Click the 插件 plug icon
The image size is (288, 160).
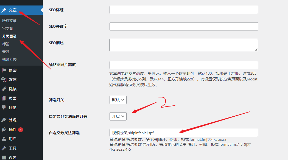tap(4, 130)
